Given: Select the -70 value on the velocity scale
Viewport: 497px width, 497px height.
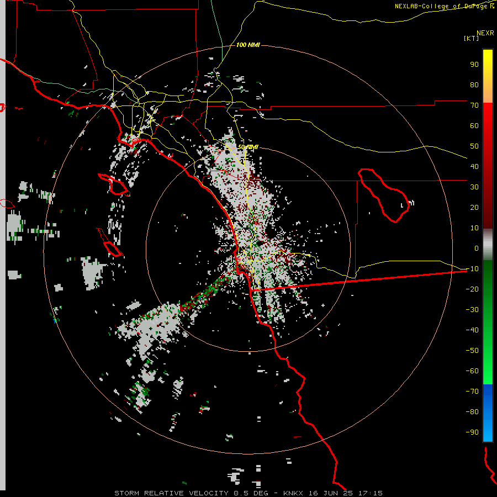Looking at the screenshot, I should pyautogui.click(x=472, y=392).
